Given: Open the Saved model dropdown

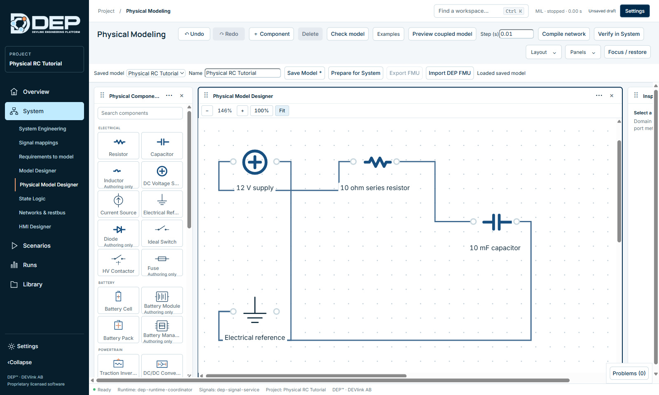Looking at the screenshot, I should 156,73.
